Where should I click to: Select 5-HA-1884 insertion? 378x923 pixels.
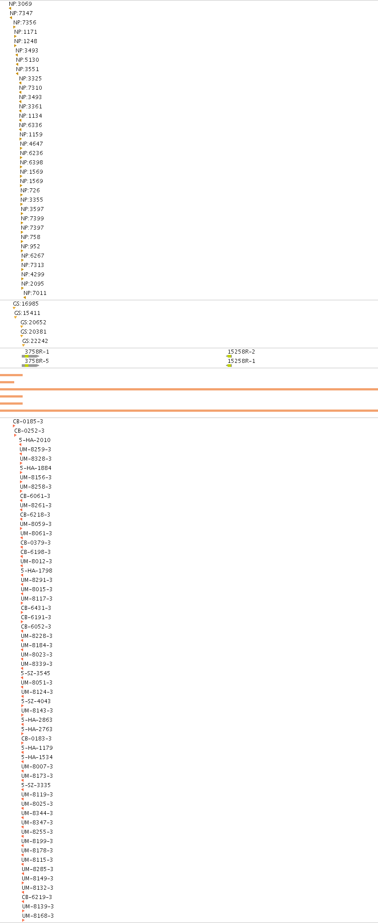pos(36,468)
